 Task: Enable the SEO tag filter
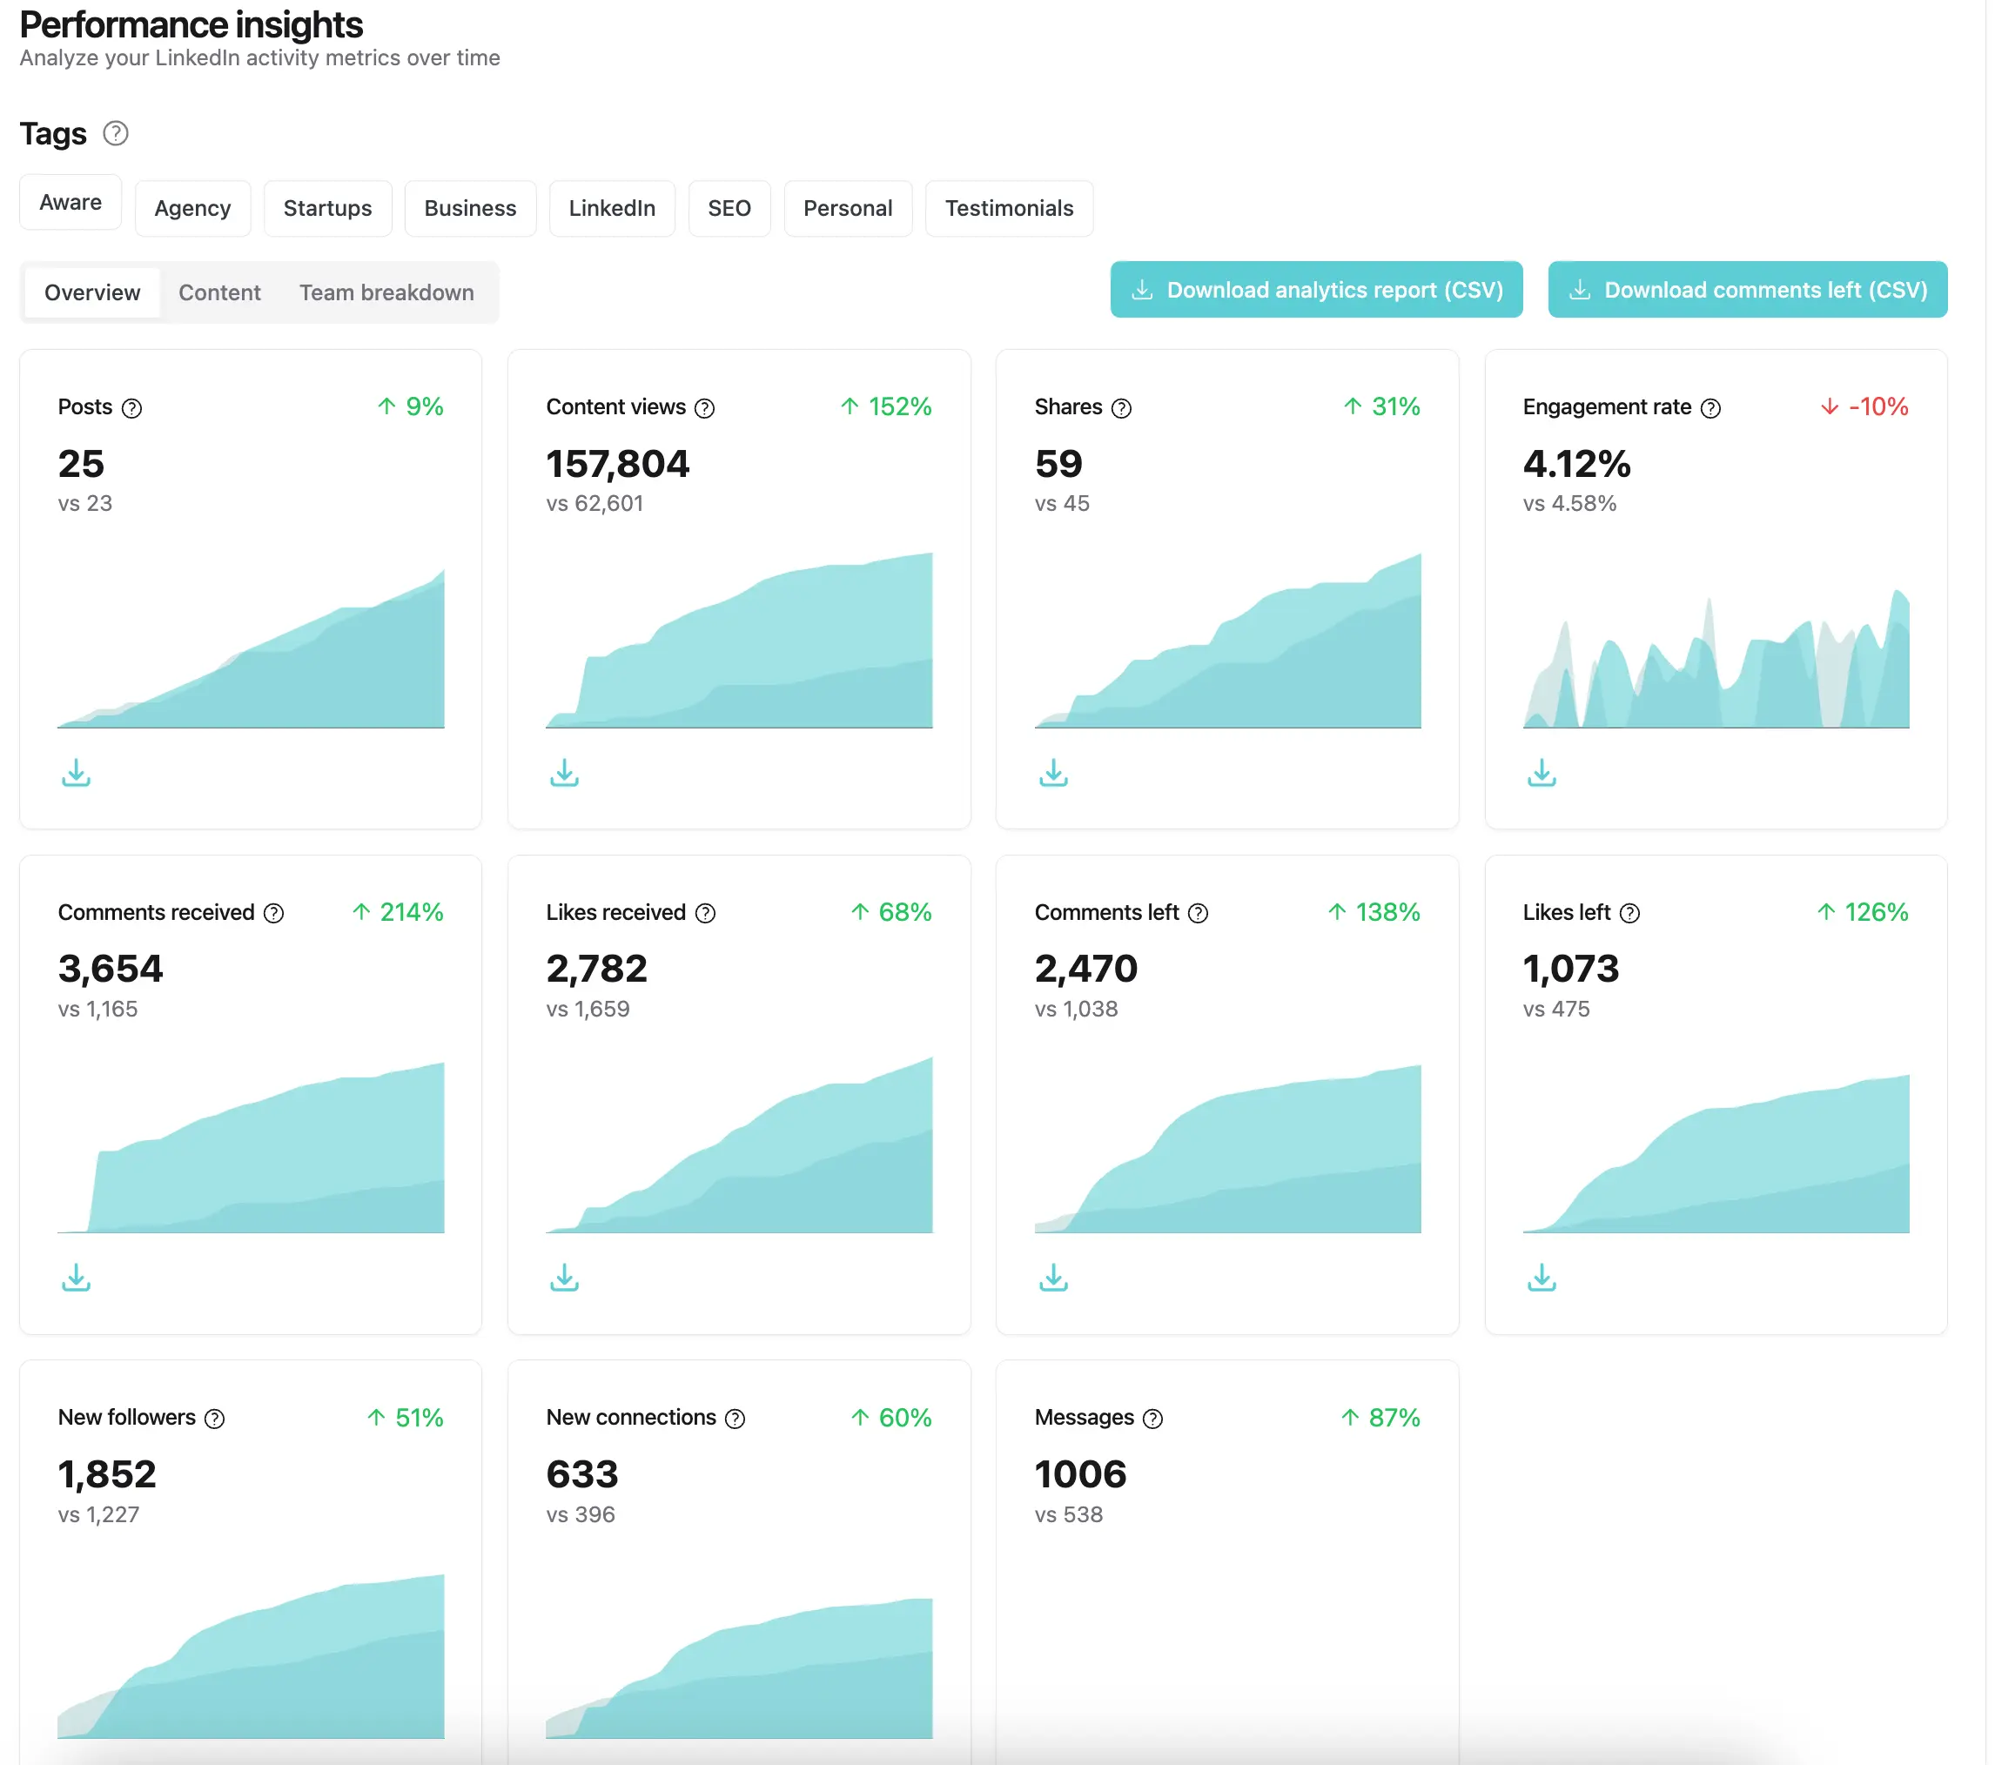[729, 208]
